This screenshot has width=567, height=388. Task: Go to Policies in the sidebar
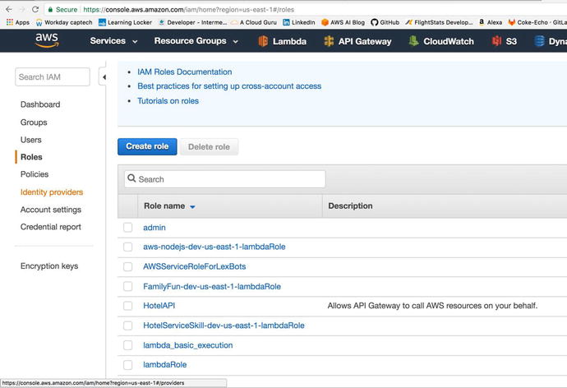(x=35, y=174)
